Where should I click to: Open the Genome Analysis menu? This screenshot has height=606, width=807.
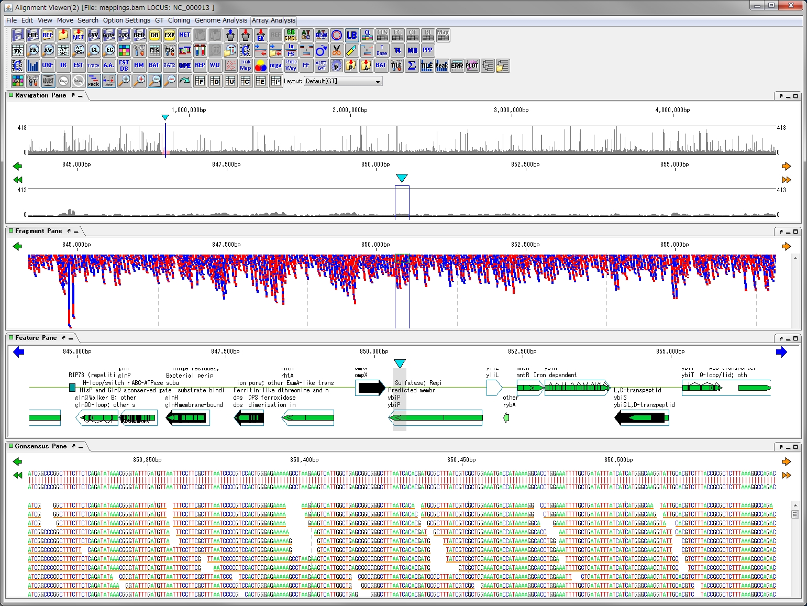(220, 20)
